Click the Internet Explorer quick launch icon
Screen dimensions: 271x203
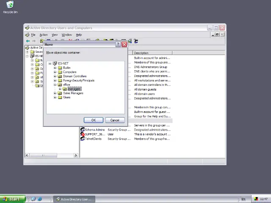40,199
